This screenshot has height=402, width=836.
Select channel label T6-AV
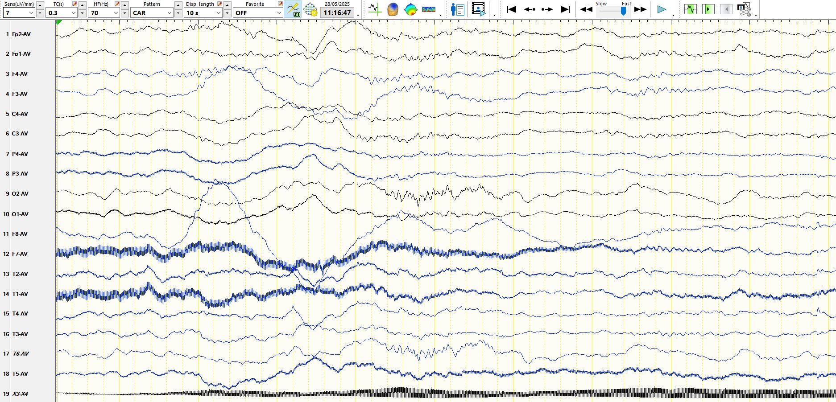[21, 354]
